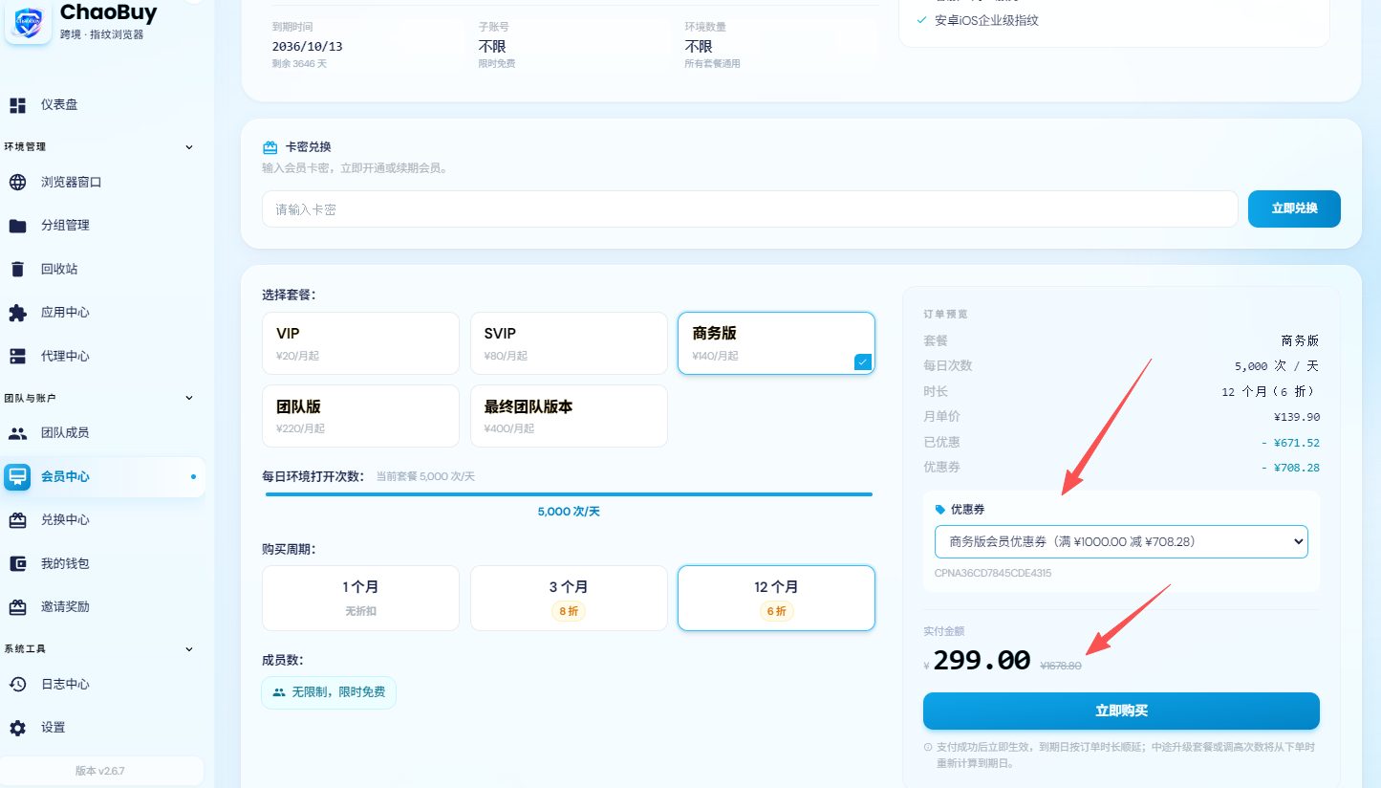Viewport: 1381px width, 788px height.
Task: Click the 299.00 payable amount
Action: [982, 661]
